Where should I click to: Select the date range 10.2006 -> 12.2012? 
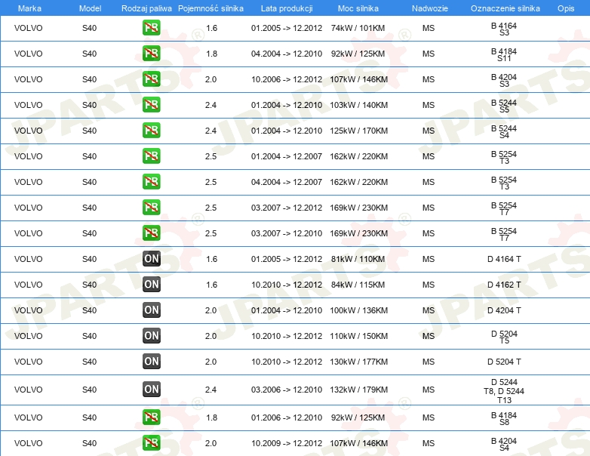[x=287, y=79]
